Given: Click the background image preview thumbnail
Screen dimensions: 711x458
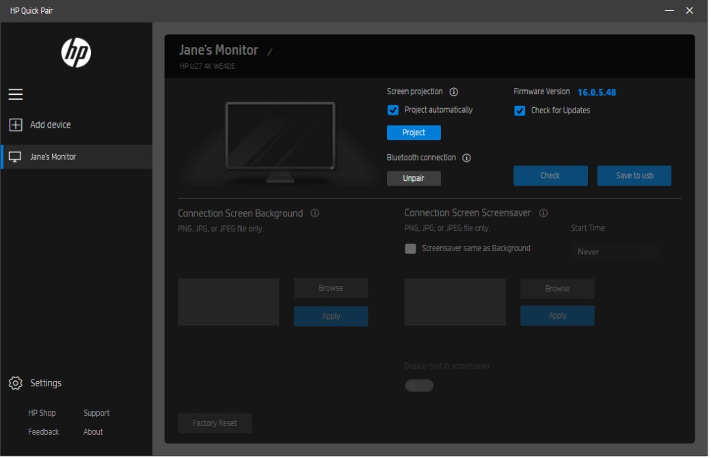Looking at the screenshot, I should pos(229,303).
